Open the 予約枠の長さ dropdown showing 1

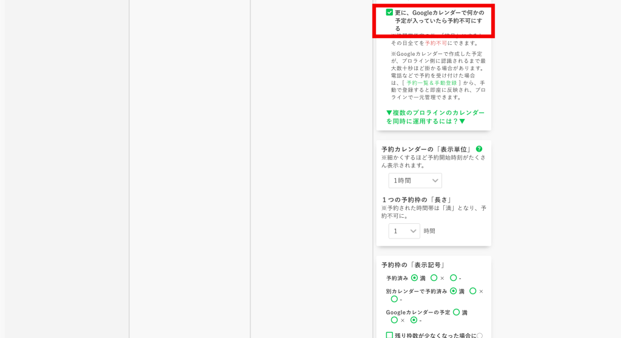click(x=404, y=231)
